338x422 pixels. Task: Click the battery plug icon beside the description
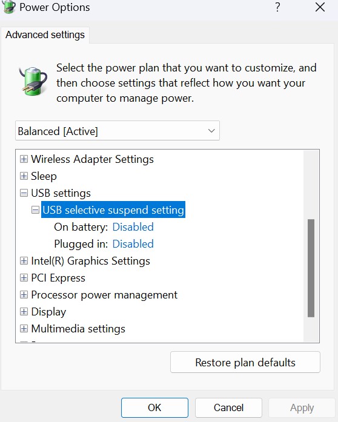coord(33,81)
